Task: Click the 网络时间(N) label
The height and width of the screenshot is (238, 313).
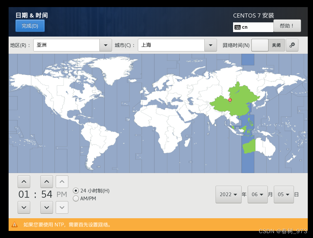Action: click(236, 45)
